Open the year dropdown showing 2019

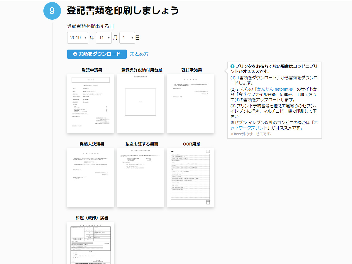coord(77,38)
